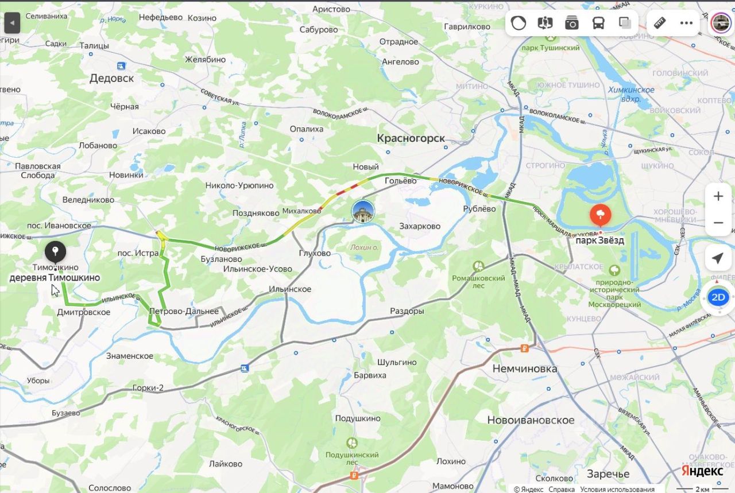This screenshot has width=735, height=493.
Task: Click the Яндекс logo
Action: click(702, 471)
